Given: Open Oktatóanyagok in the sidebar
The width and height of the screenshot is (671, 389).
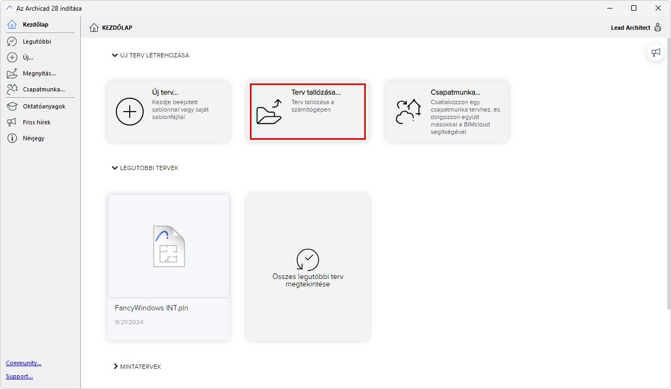Looking at the screenshot, I should tap(40, 106).
